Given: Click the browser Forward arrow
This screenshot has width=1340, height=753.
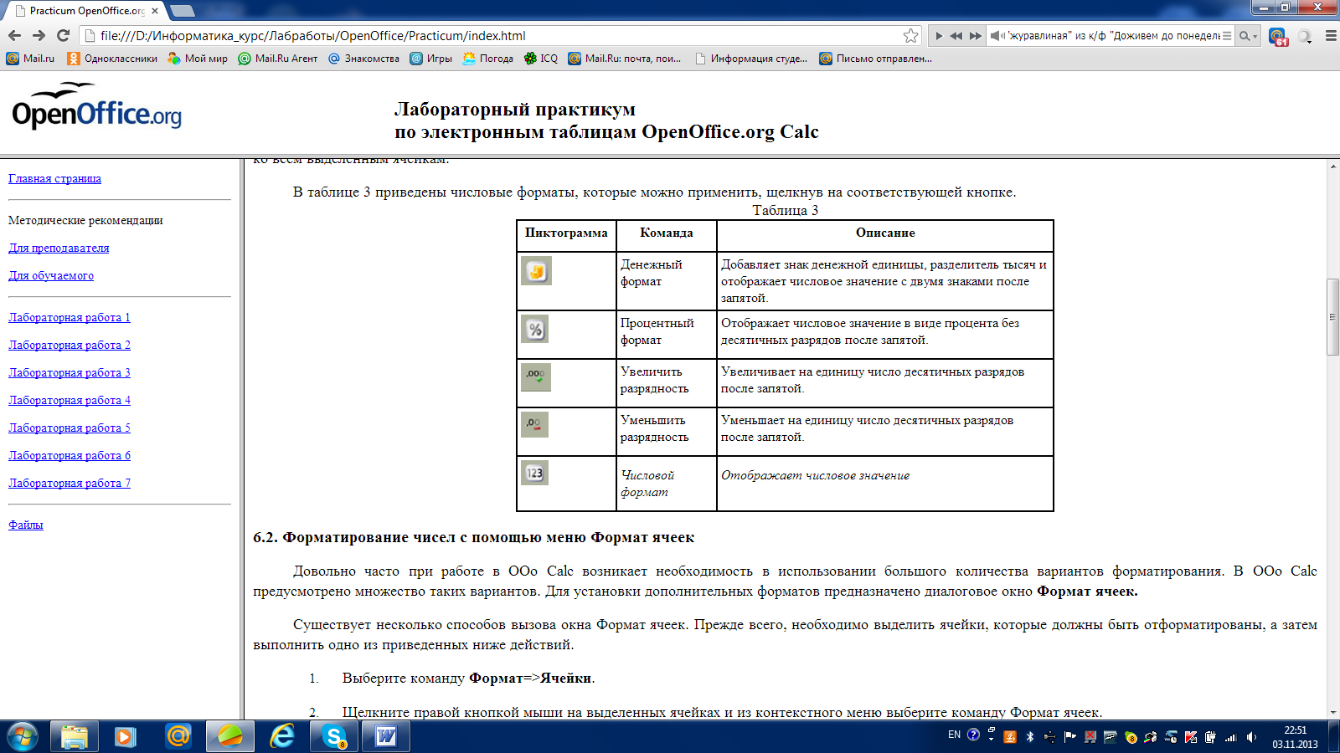Looking at the screenshot, I should coord(39,35).
